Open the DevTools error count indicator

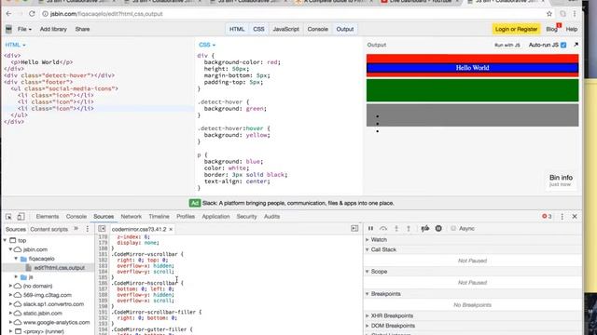(x=547, y=217)
